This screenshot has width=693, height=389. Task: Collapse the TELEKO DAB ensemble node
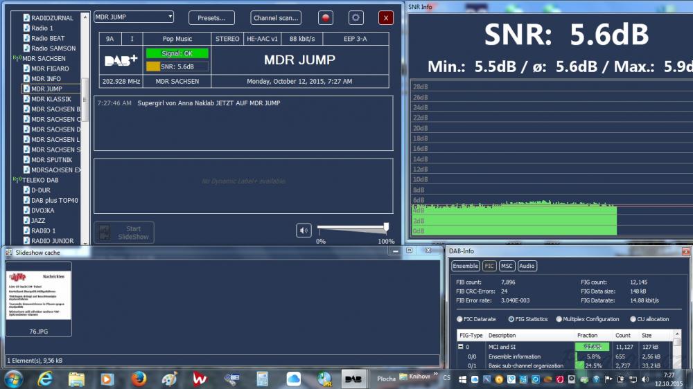[x=17, y=180]
